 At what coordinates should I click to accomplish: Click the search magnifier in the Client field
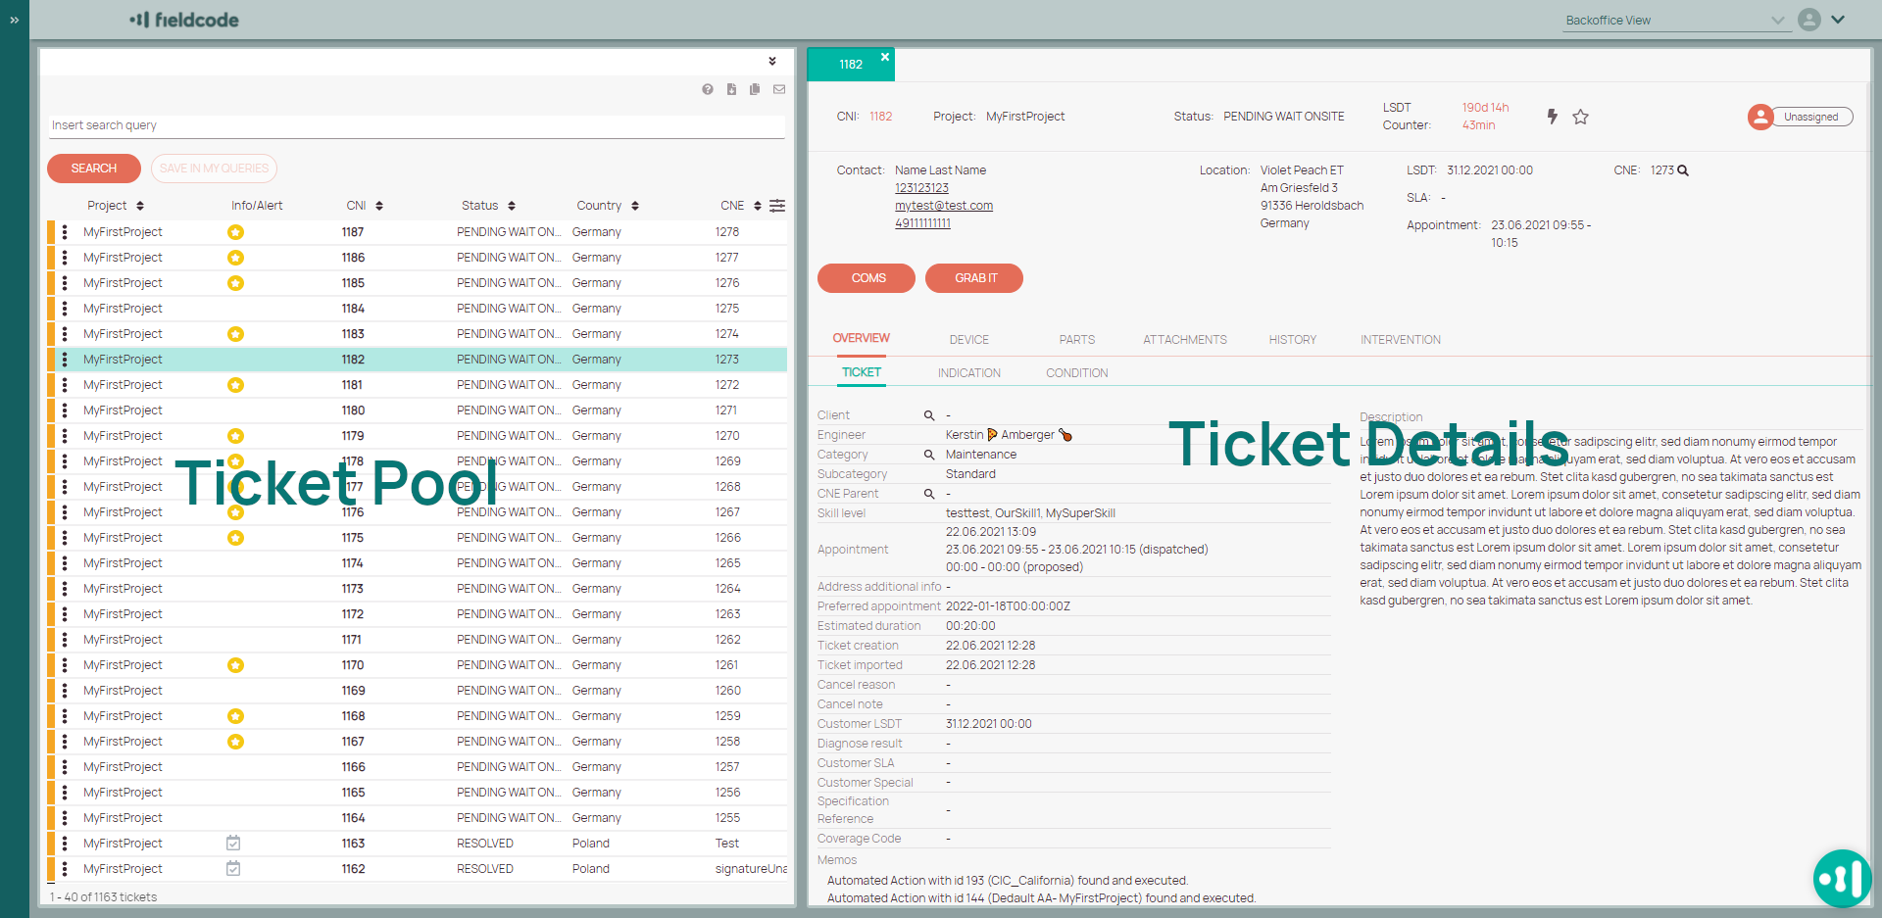929,414
